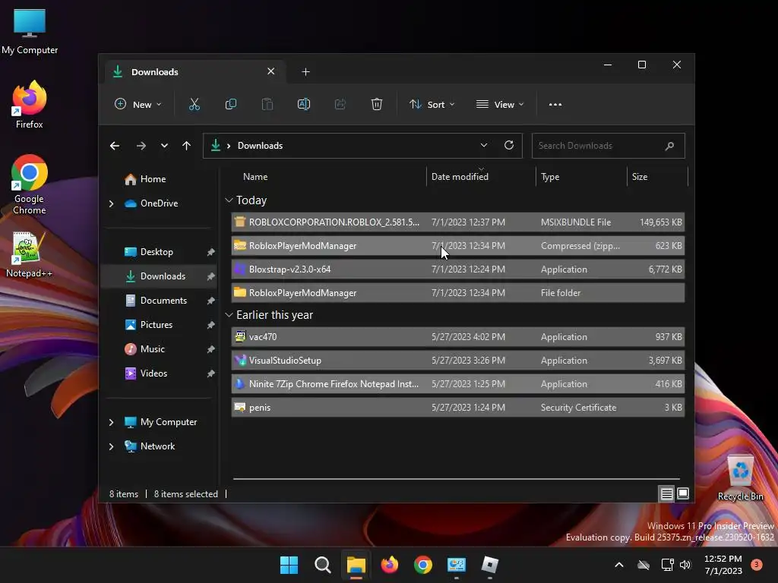
Task: Select the vac470 application file
Action: point(458,337)
